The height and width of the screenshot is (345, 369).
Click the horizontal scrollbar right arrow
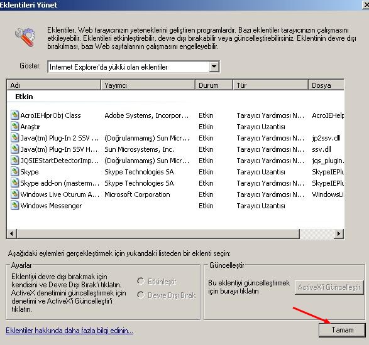coord(339,234)
